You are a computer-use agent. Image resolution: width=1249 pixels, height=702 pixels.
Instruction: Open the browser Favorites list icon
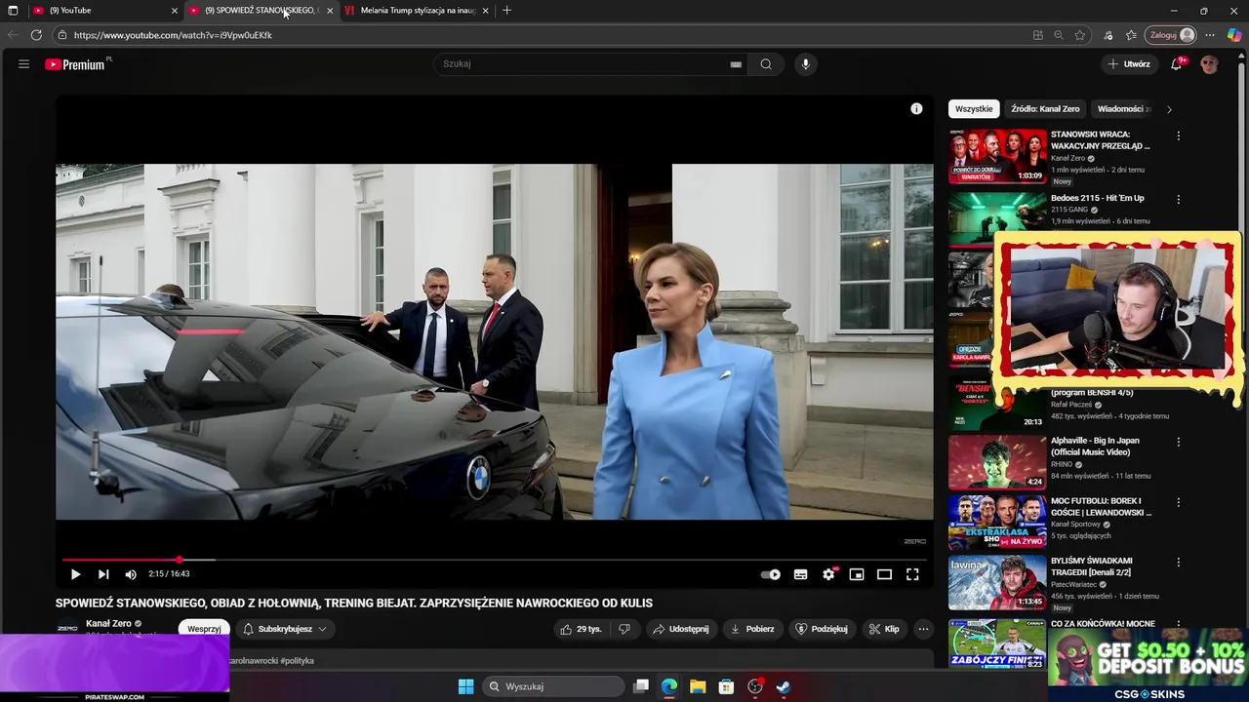point(1131,35)
